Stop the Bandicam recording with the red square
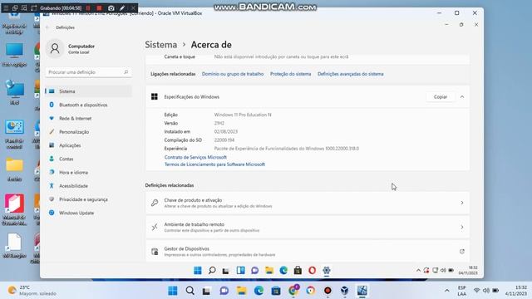Image resolution: width=532 pixels, height=299 pixels. 99,7
